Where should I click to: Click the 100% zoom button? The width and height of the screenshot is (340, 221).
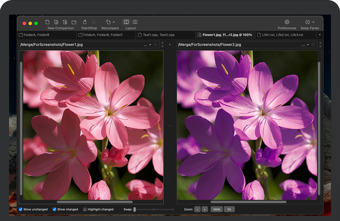pyautogui.click(x=217, y=209)
